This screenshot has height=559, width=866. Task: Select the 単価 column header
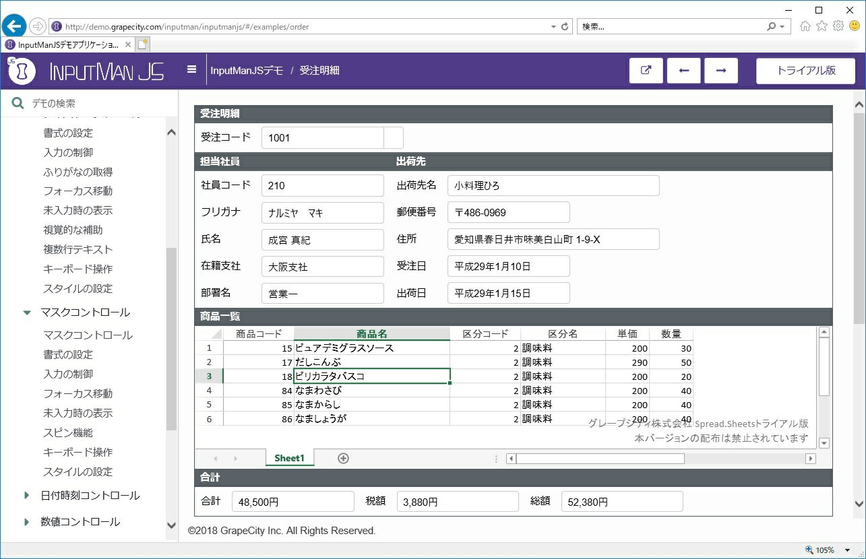(x=627, y=333)
